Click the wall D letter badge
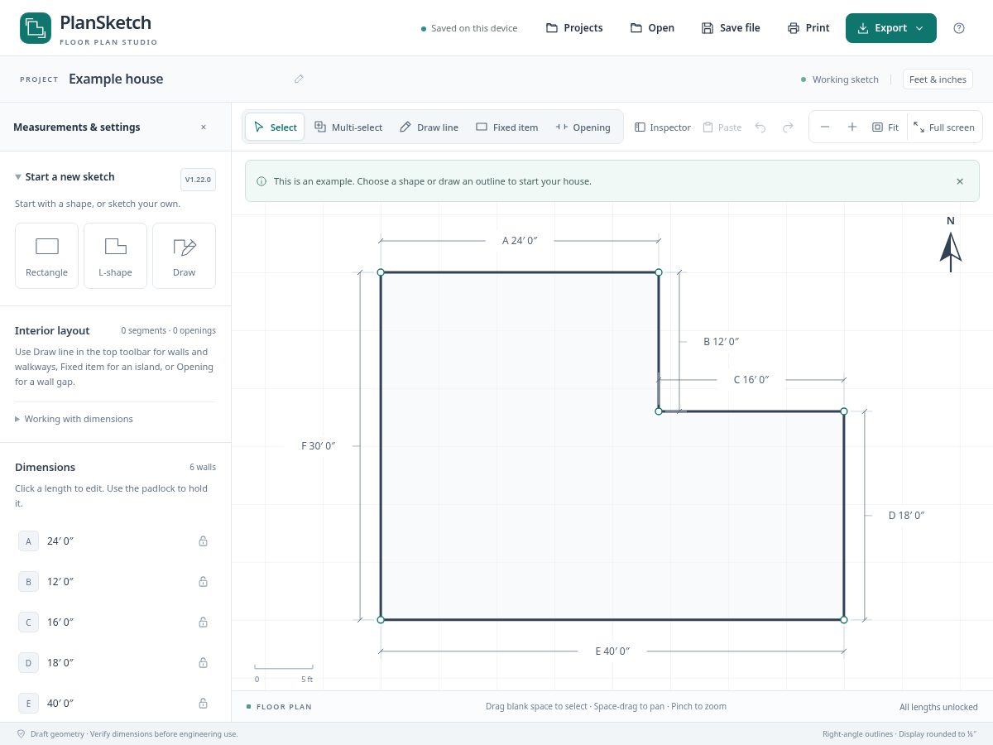Image resolution: width=993 pixels, height=745 pixels. click(x=28, y=663)
